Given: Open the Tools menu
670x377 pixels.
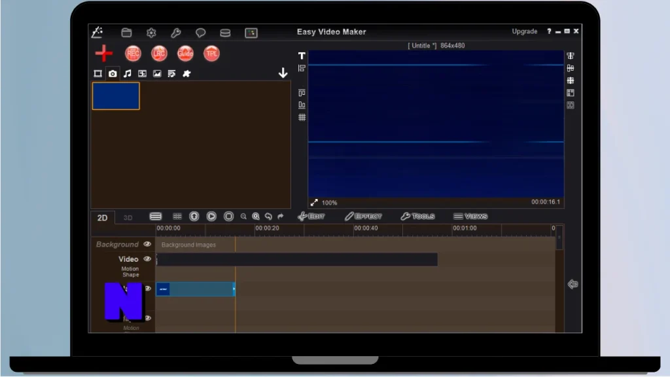Looking at the screenshot, I should [x=417, y=216].
